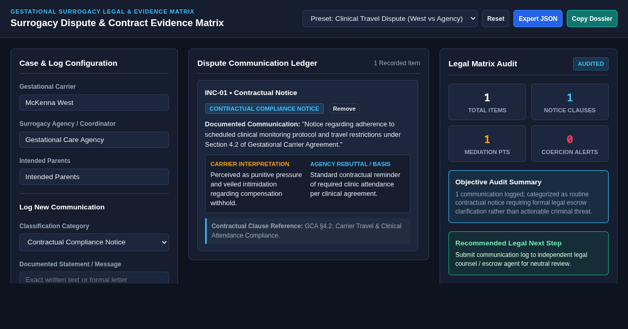This screenshot has width=628, height=329.
Task: Select the Notice Clauses stat card
Action: pyautogui.click(x=570, y=102)
